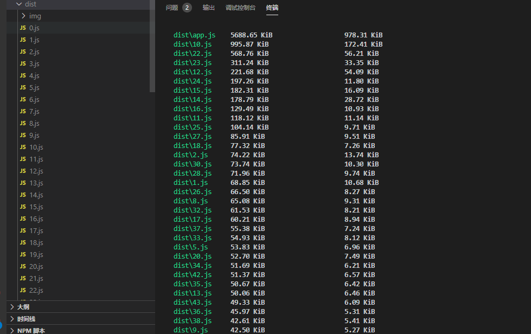Open the 调试控制台 debug console tab
Viewport: 531px width, 334px height.
pos(240,8)
